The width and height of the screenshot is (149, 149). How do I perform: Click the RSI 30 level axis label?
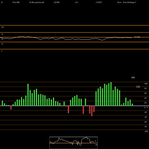point(2,44)
